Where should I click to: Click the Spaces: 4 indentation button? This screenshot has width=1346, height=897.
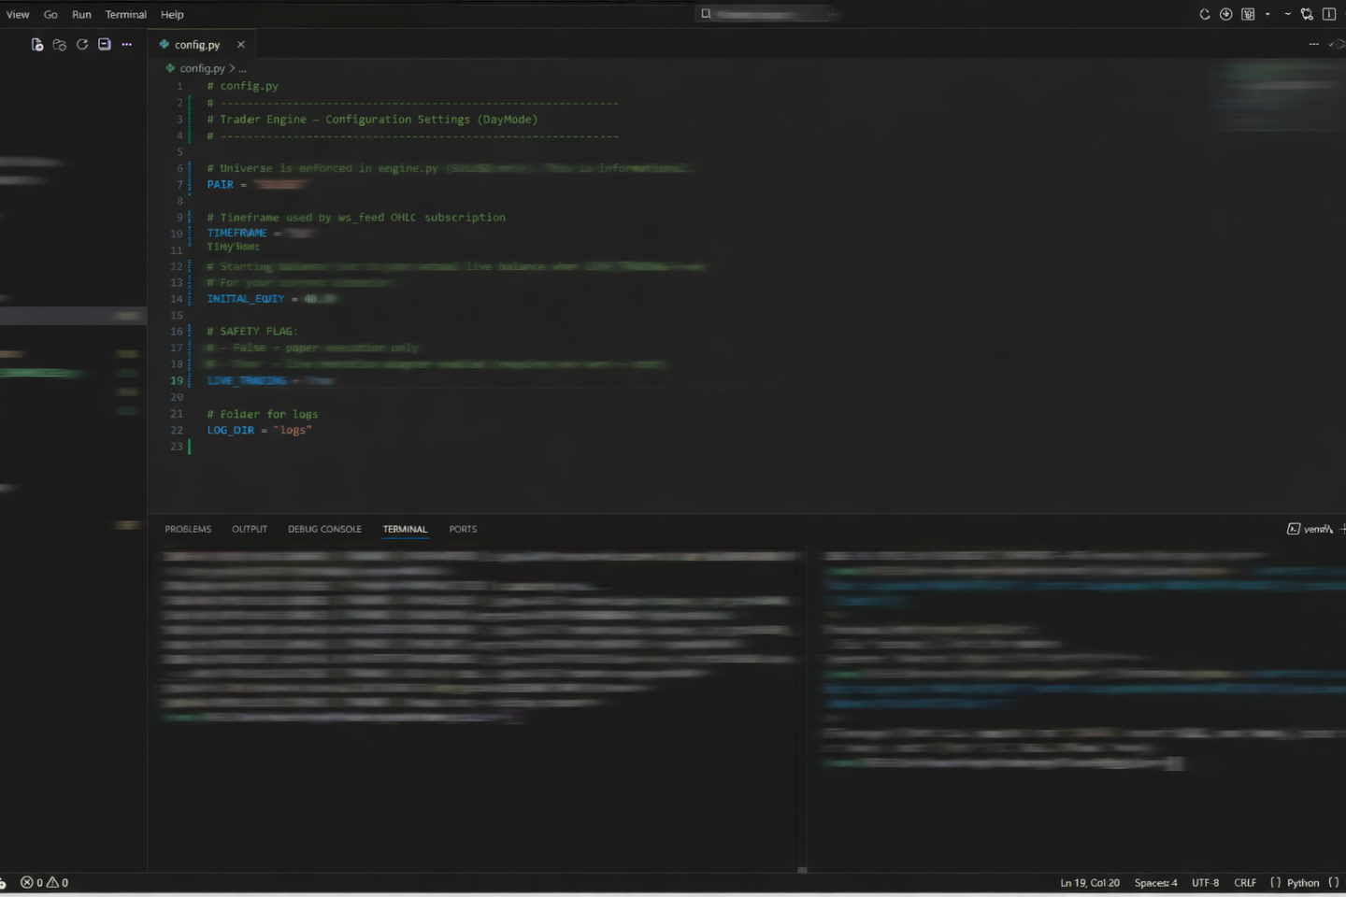click(x=1155, y=883)
